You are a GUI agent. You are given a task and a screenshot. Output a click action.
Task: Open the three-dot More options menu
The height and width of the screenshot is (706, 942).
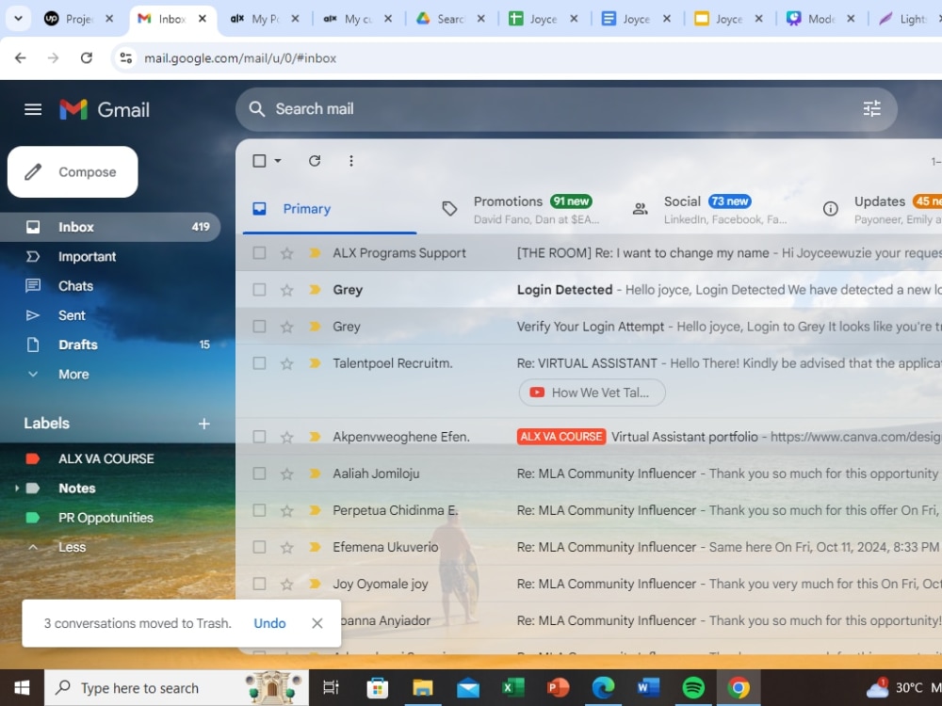click(x=350, y=161)
